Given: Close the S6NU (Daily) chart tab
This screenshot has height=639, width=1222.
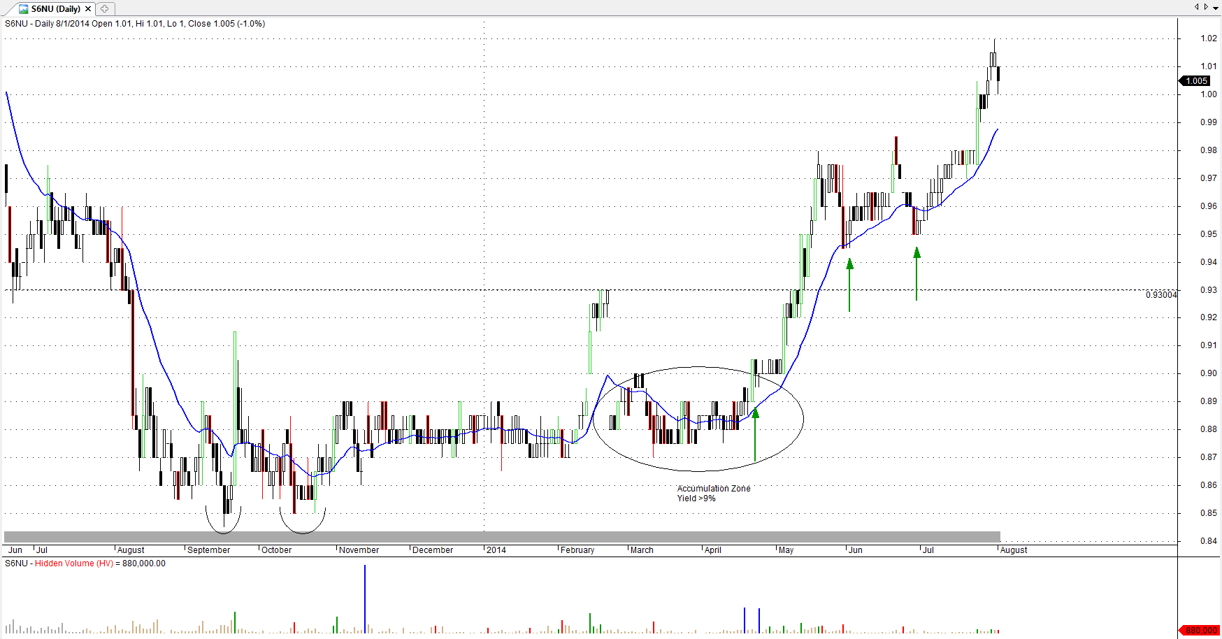Looking at the screenshot, I should coord(88,9).
